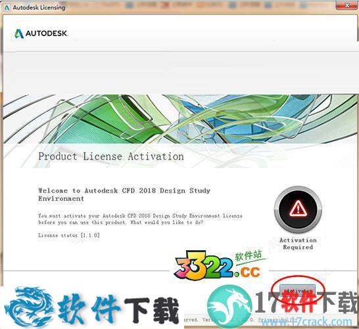Click the colorful 3322.cc logo
The image size is (359, 329).
(218, 267)
